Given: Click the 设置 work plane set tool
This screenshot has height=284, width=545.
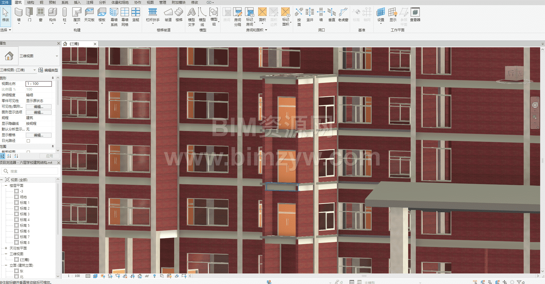Looking at the screenshot, I should [x=381, y=15].
